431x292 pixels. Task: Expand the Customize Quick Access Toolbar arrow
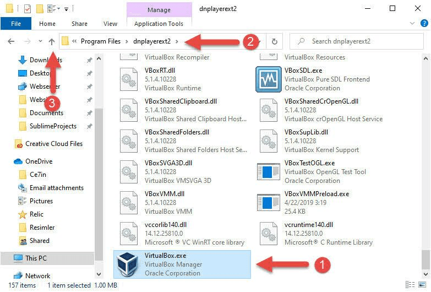tap(66, 9)
